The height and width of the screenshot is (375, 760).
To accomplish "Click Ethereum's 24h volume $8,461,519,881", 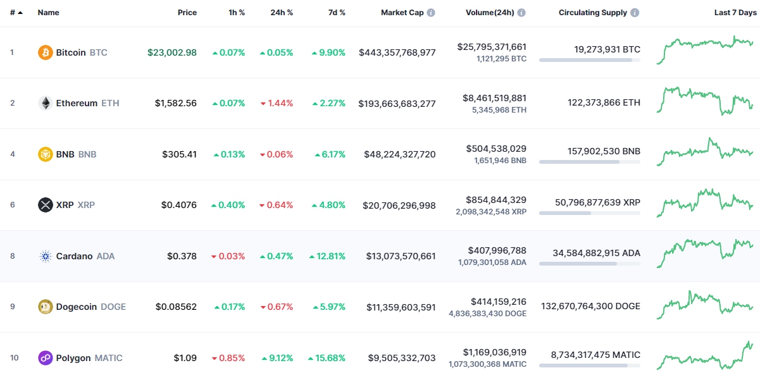I will click(495, 98).
